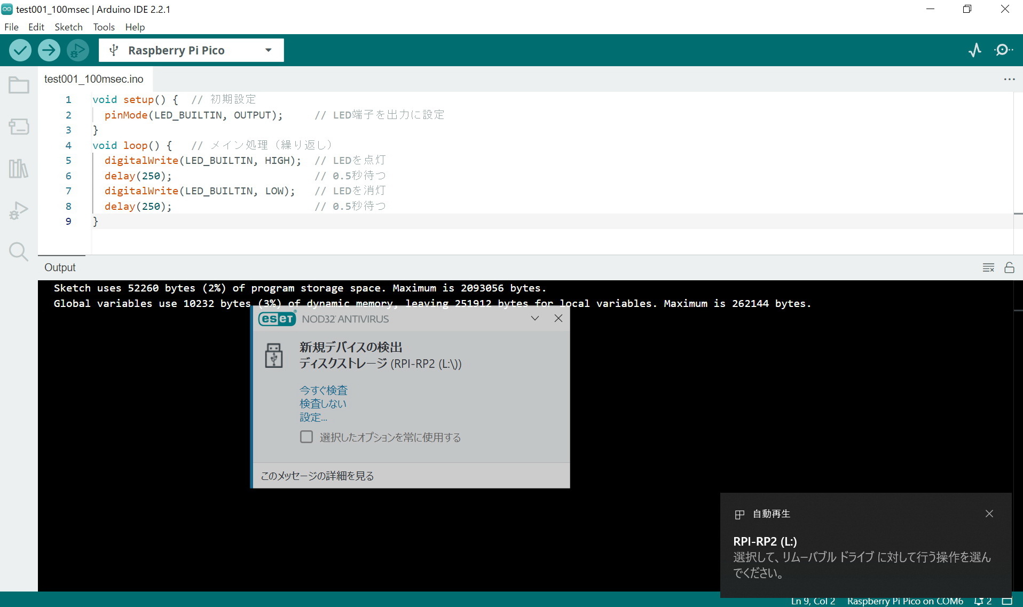Screen dimensions: 1023x607
Task: Click the 検査しない do not scan link
Action: click(323, 404)
